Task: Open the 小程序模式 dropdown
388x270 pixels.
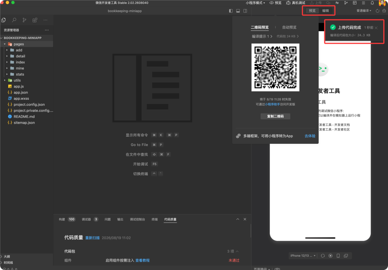Action: point(255,3)
